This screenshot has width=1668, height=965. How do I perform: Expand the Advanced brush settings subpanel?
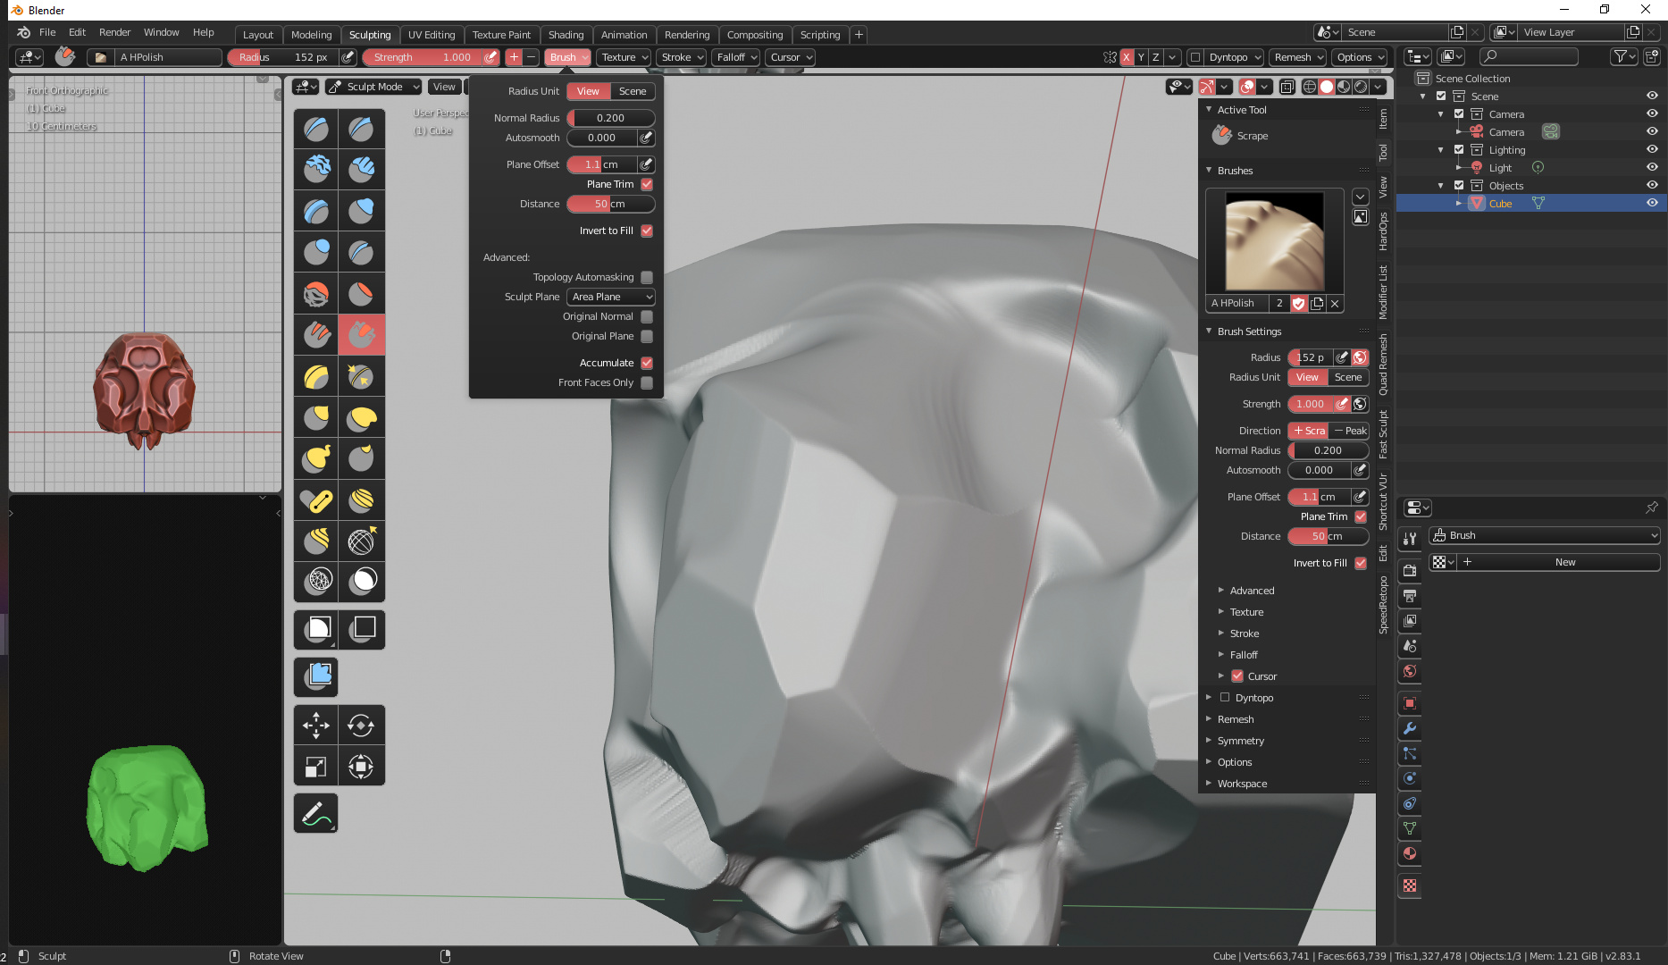click(1251, 591)
